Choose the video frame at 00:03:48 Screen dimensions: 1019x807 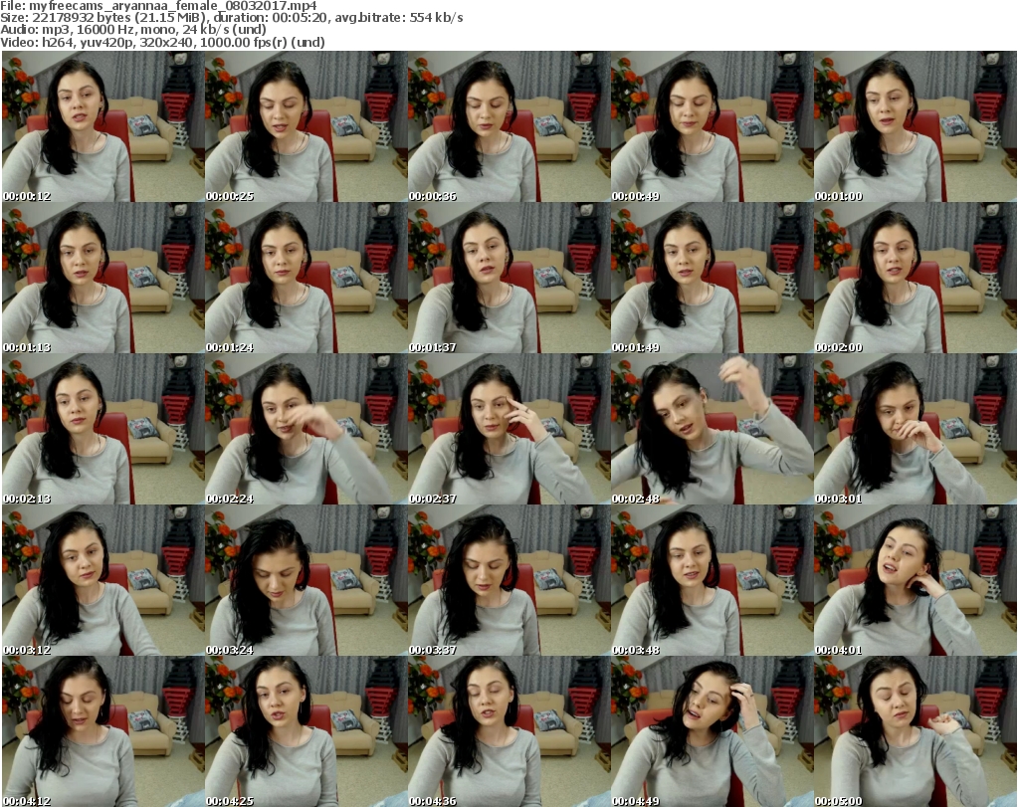pos(712,581)
